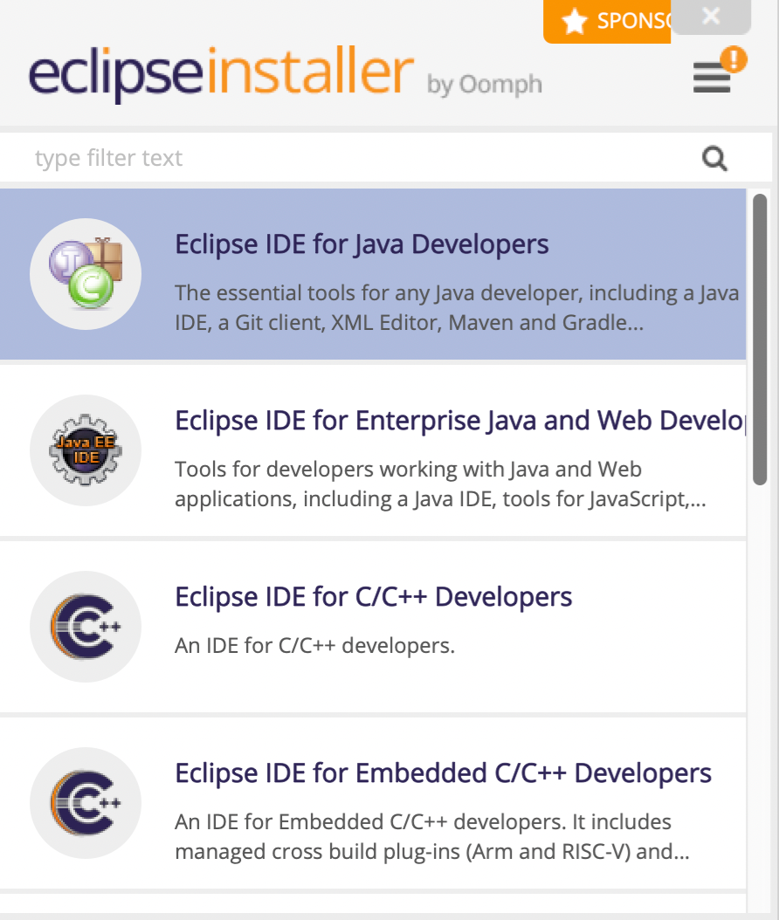Click the Embedded C/C++ package icon
The width and height of the screenshot is (779, 920).
coord(86,803)
